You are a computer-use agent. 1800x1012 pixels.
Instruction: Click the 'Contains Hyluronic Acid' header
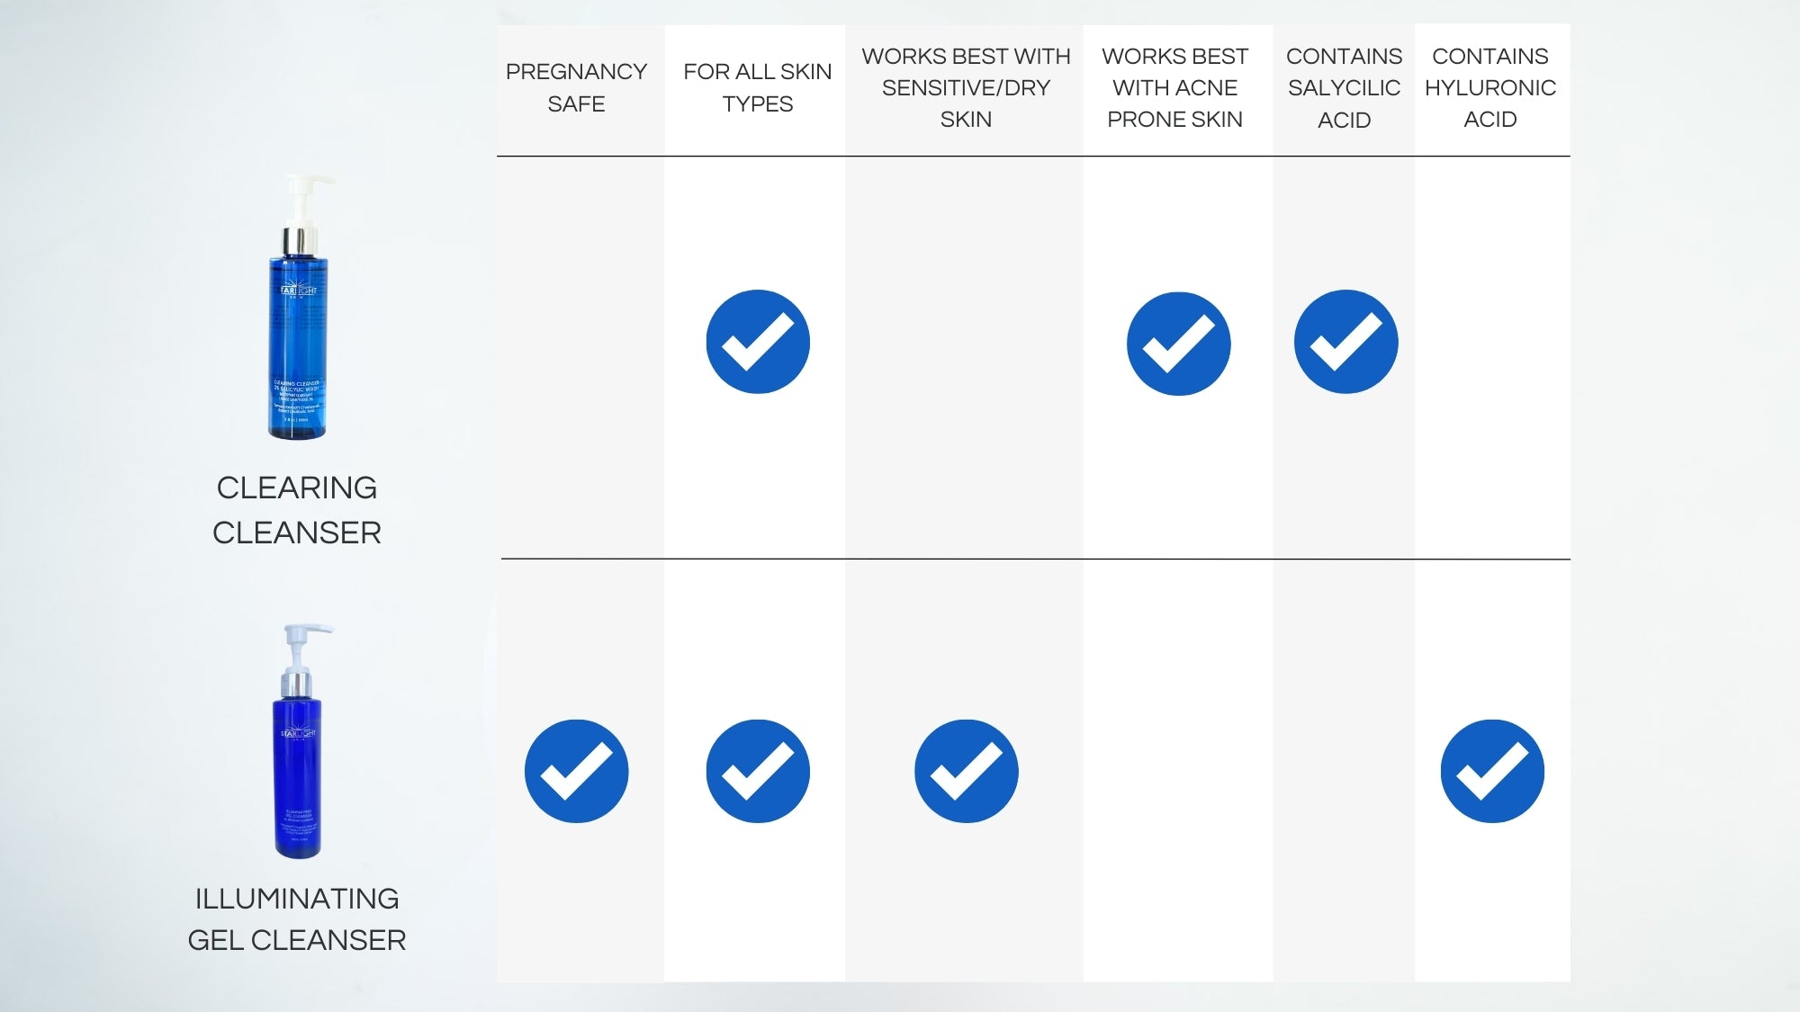1490,87
